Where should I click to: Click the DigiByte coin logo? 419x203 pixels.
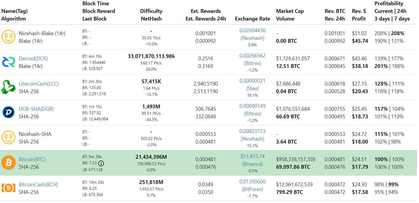(8, 112)
